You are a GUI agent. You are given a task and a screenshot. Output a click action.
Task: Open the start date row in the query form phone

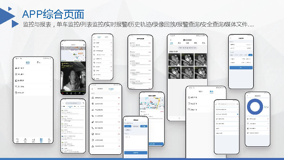tap(241, 59)
